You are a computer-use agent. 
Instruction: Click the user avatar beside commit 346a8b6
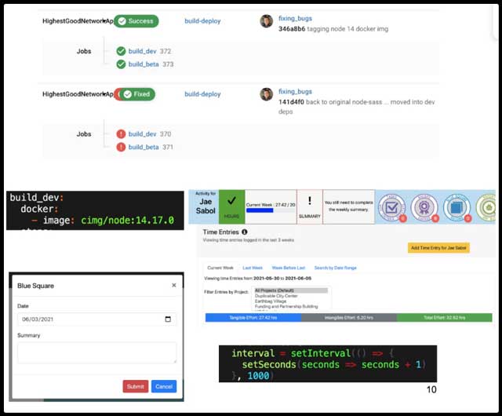pos(267,21)
